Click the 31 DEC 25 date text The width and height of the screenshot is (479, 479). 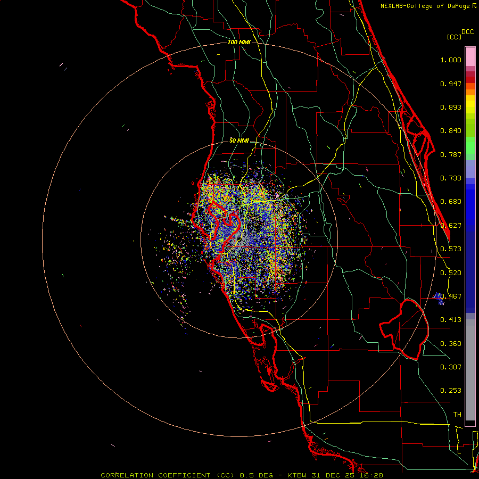pyautogui.click(x=333, y=475)
